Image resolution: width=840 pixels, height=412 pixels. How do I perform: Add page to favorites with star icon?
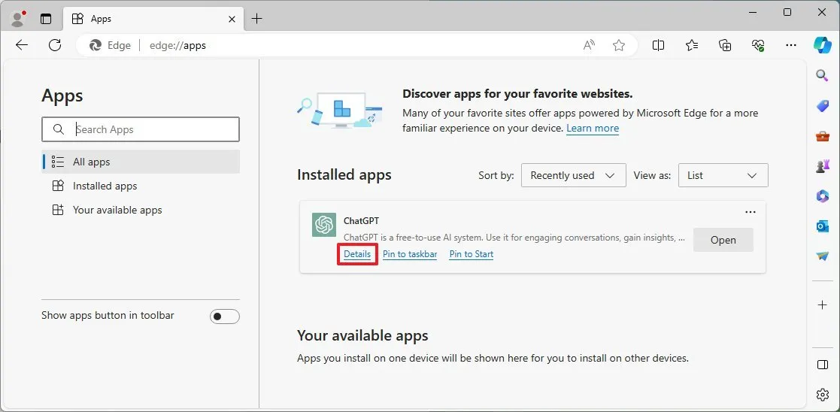619,46
